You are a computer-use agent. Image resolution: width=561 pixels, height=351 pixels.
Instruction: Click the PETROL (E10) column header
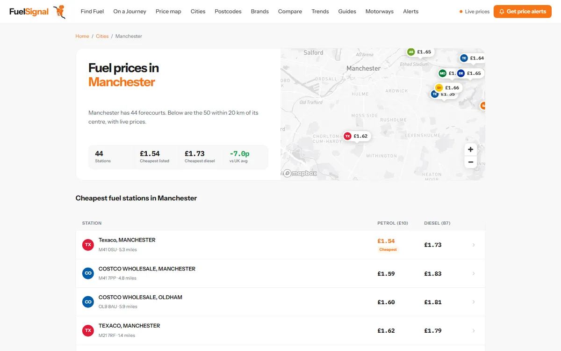click(393, 223)
